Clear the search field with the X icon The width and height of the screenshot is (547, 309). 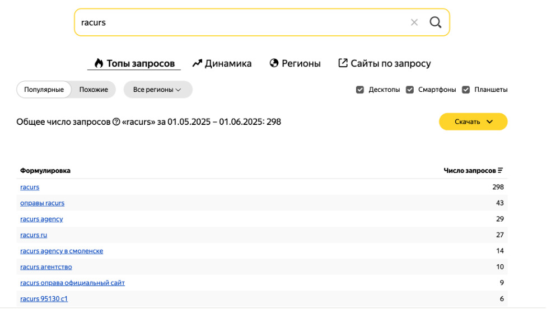click(414, 22)
